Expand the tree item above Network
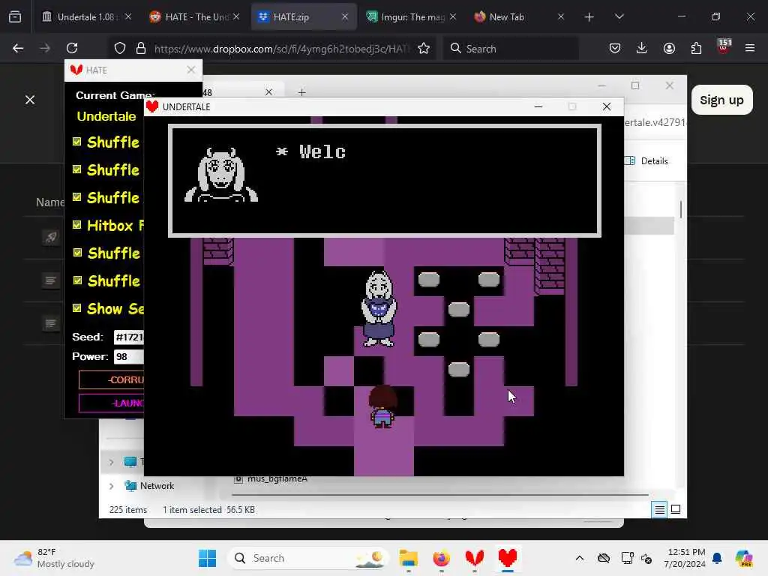 coord(111,462)
